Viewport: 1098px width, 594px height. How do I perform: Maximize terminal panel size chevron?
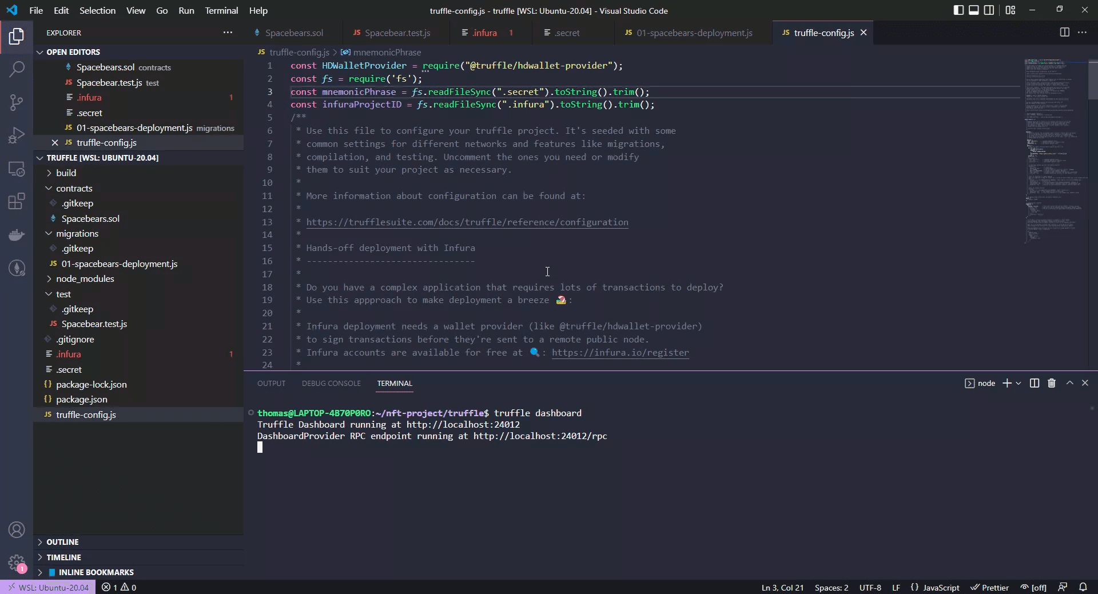1069,383
